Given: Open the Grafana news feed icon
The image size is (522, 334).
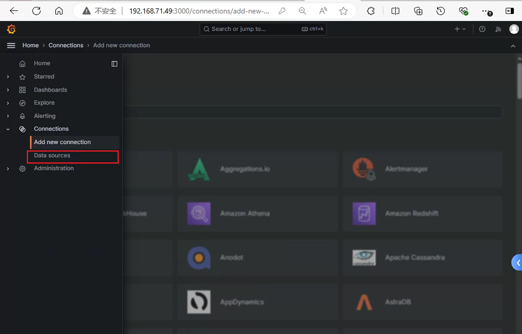Looking at the screenshot, I should tap(498, 29).
